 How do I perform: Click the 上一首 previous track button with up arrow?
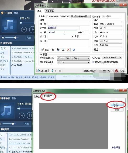point(42,71)
